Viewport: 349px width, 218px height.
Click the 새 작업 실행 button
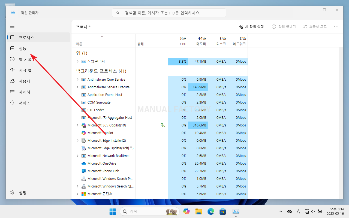(x=251, y=27)
